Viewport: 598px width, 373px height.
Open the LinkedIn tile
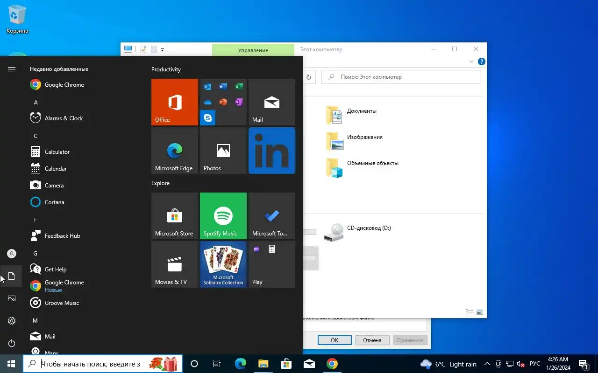click(272, 151)
